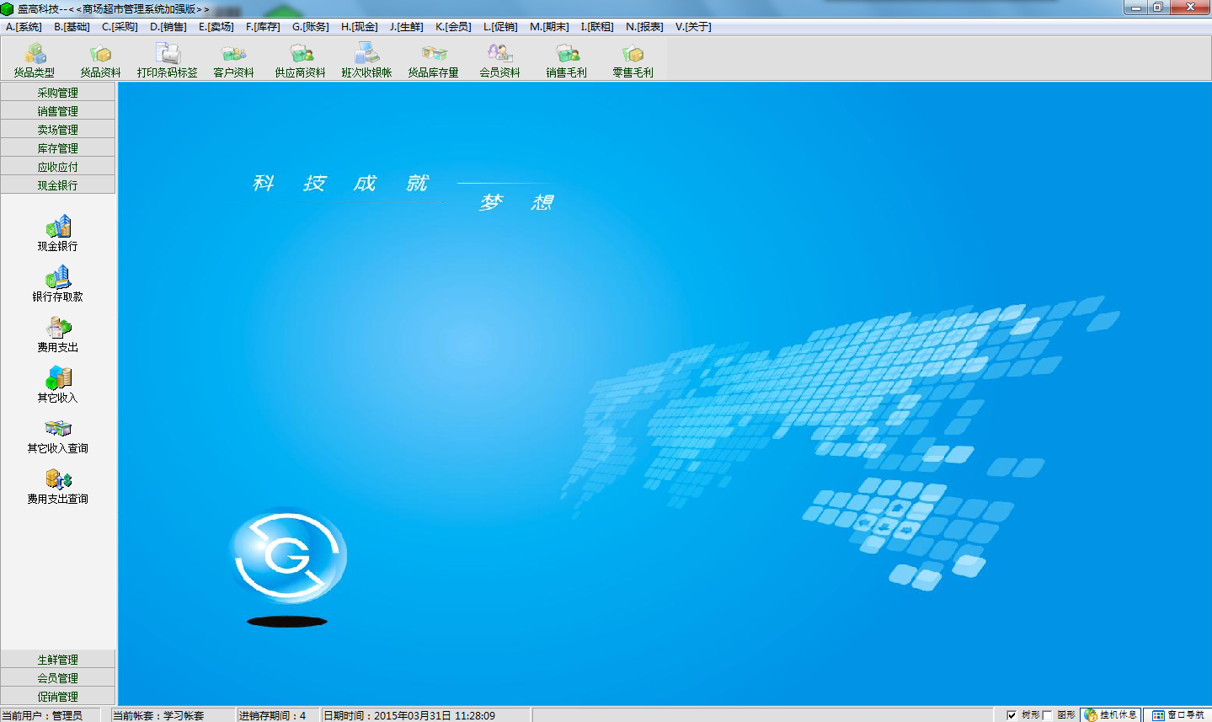Open the I.[联租] menu
The width and height of the screenshot is (1212, 722).
click(x=597, y=27)
